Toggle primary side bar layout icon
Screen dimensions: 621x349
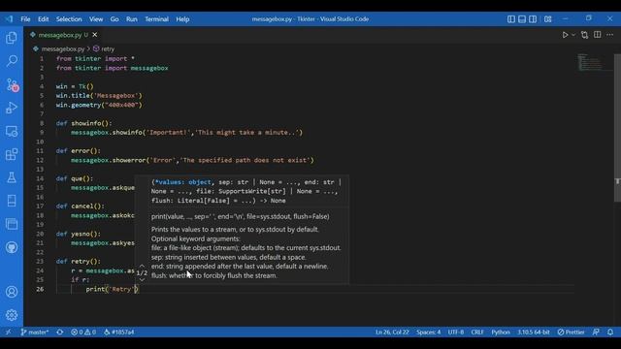[511, 19]
